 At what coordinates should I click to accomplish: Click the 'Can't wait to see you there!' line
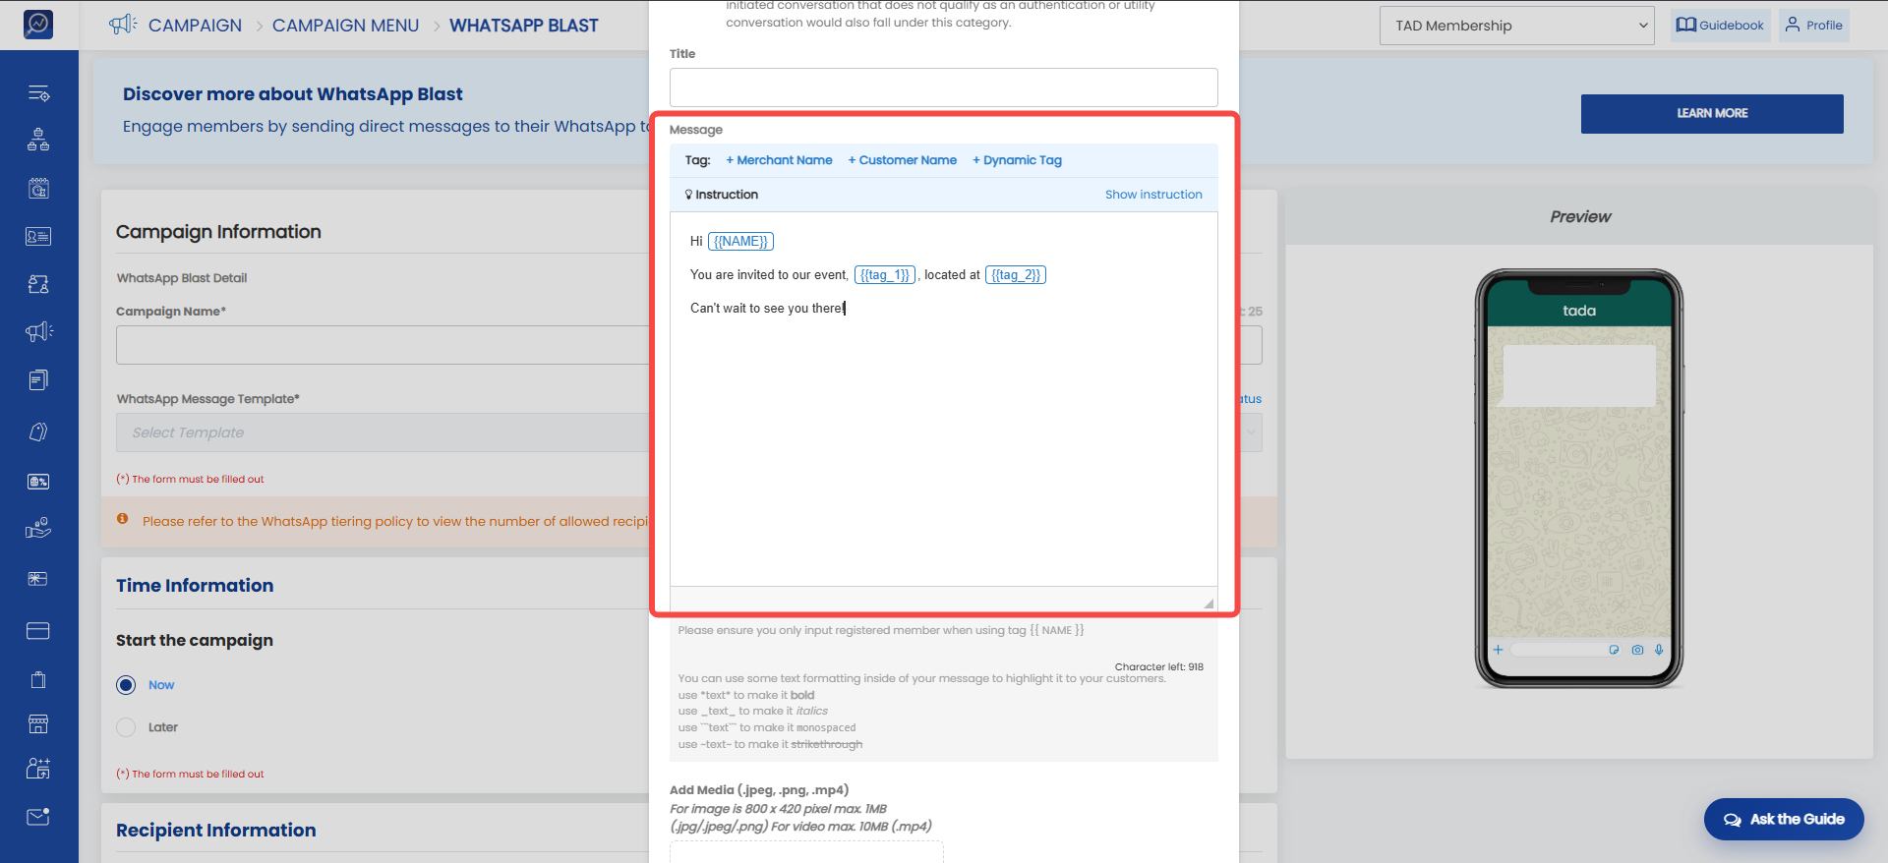[x=767, y=309]
